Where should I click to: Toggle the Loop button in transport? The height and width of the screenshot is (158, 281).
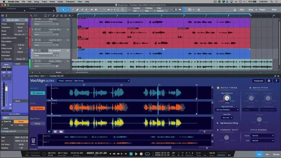tap(148, 154)
